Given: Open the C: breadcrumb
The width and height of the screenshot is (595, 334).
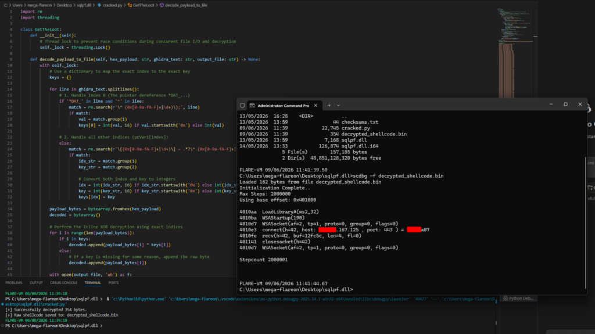Looking at the screenshot, I should [6, 5].
